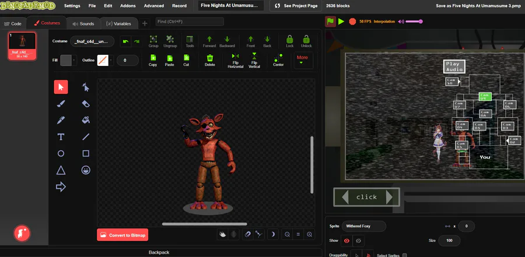This screenshot has height=257, width=525.
Task: Move selection Forward one layer
Action: (209, 41)
